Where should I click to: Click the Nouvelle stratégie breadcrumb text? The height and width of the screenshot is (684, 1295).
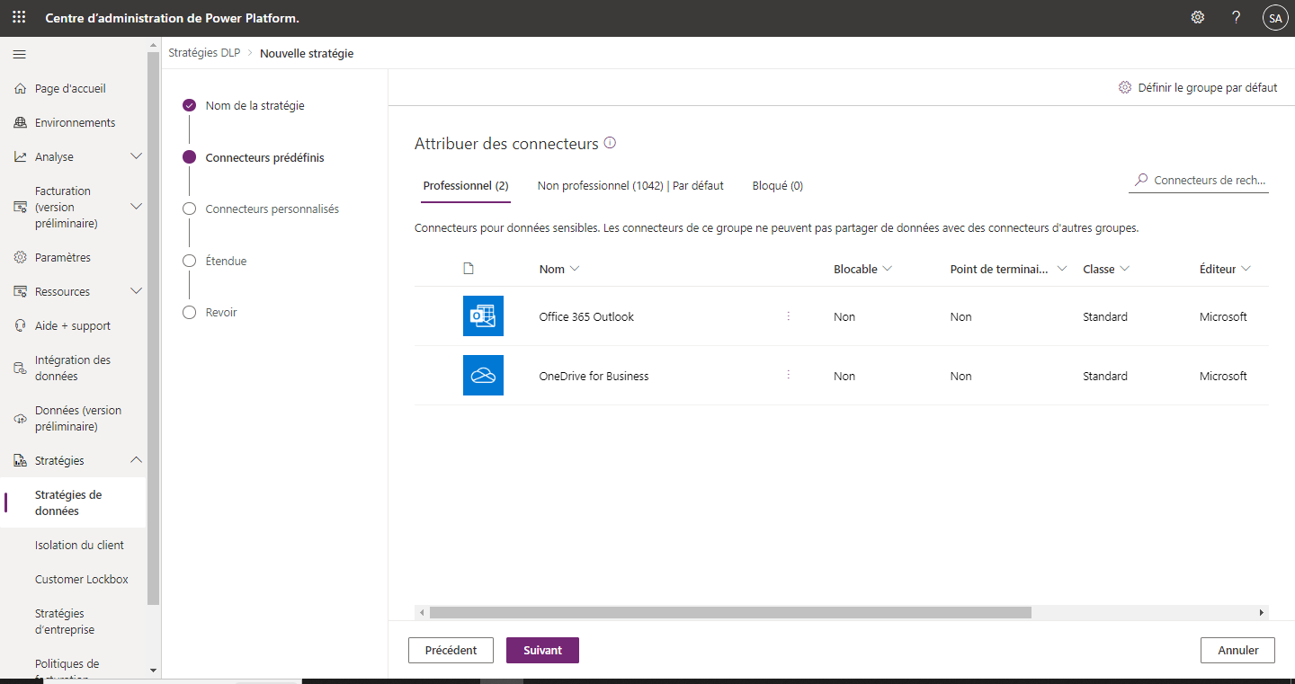(x=307, y=53)
